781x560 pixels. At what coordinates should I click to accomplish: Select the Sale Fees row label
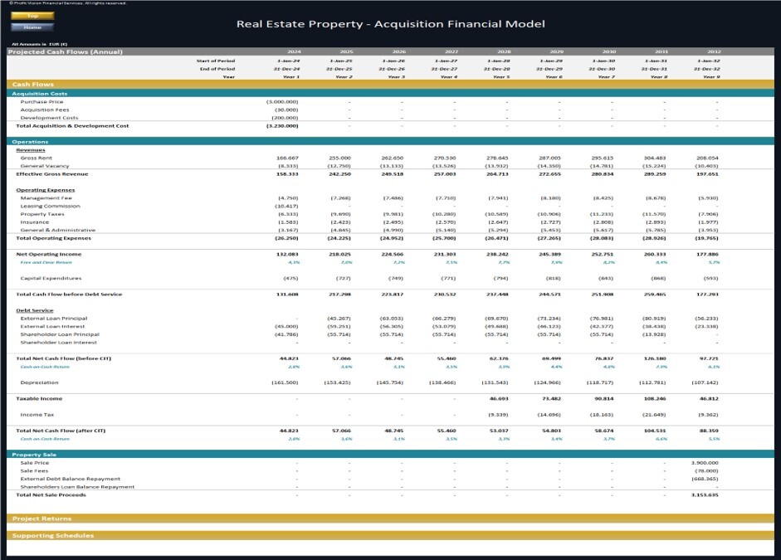[x=34, y=471]
